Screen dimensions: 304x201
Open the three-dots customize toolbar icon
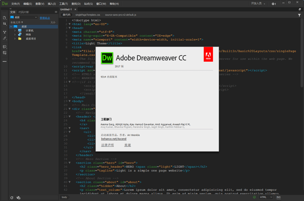click(4, 62)
